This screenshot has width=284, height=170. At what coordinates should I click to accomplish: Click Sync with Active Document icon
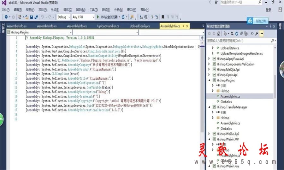(232, 34)
